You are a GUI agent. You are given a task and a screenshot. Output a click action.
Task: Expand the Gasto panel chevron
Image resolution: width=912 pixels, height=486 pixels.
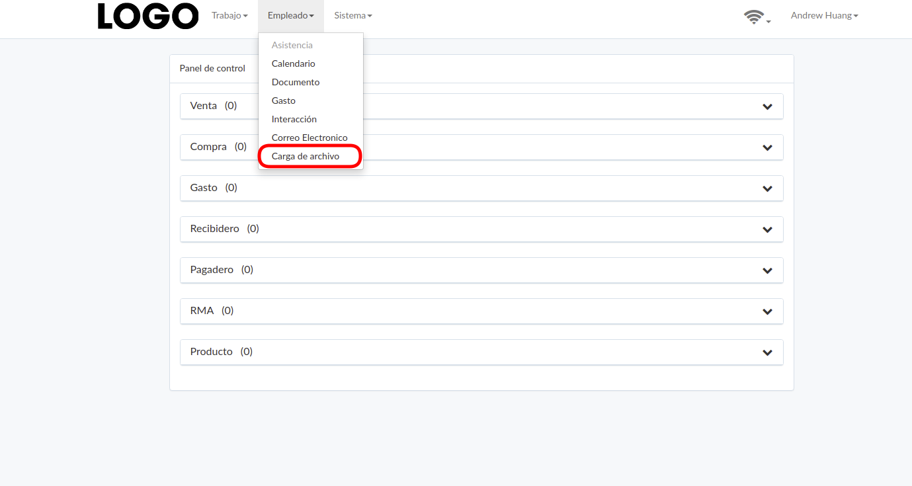coord(767,188)
